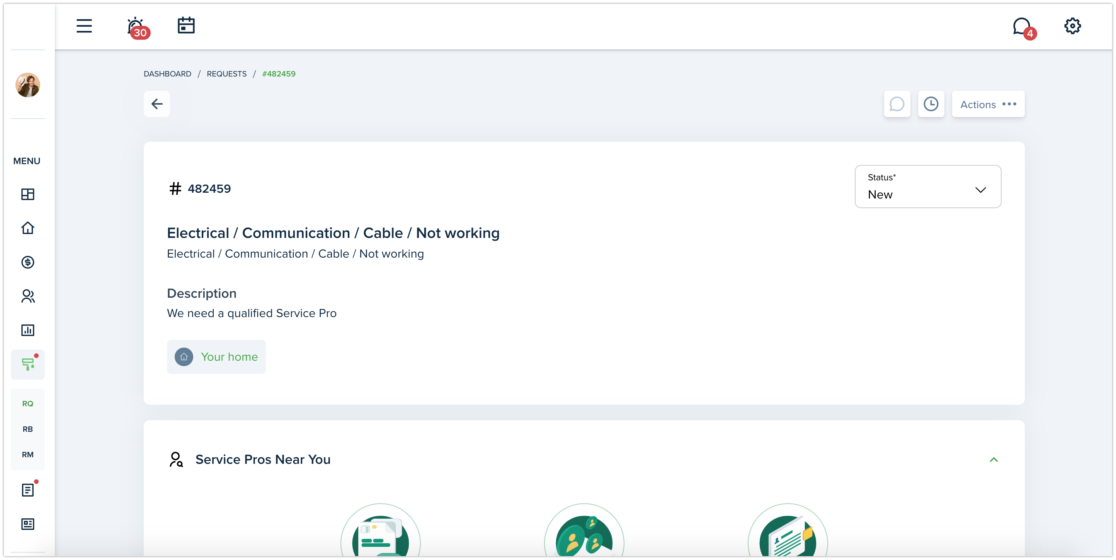
Task: Toggle the hamburger menu to collapse sidebar
Action: (83, 25)
